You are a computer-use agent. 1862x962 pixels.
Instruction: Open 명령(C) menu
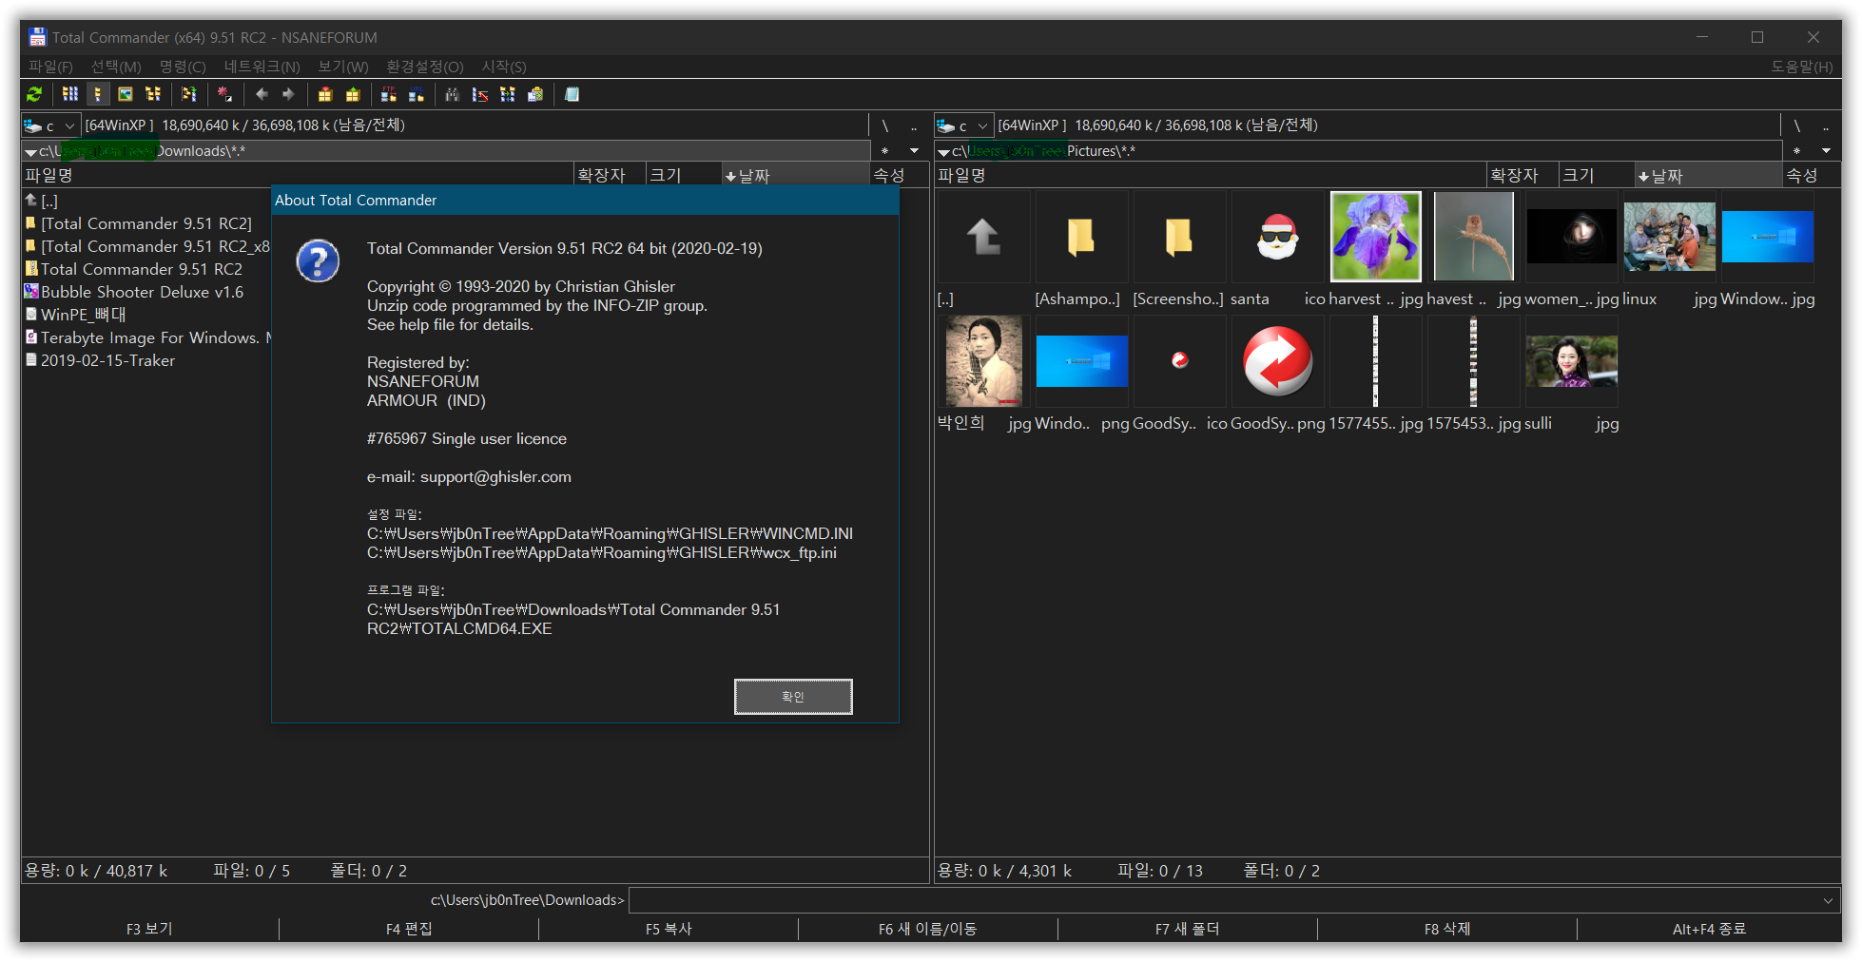[183, 67]
